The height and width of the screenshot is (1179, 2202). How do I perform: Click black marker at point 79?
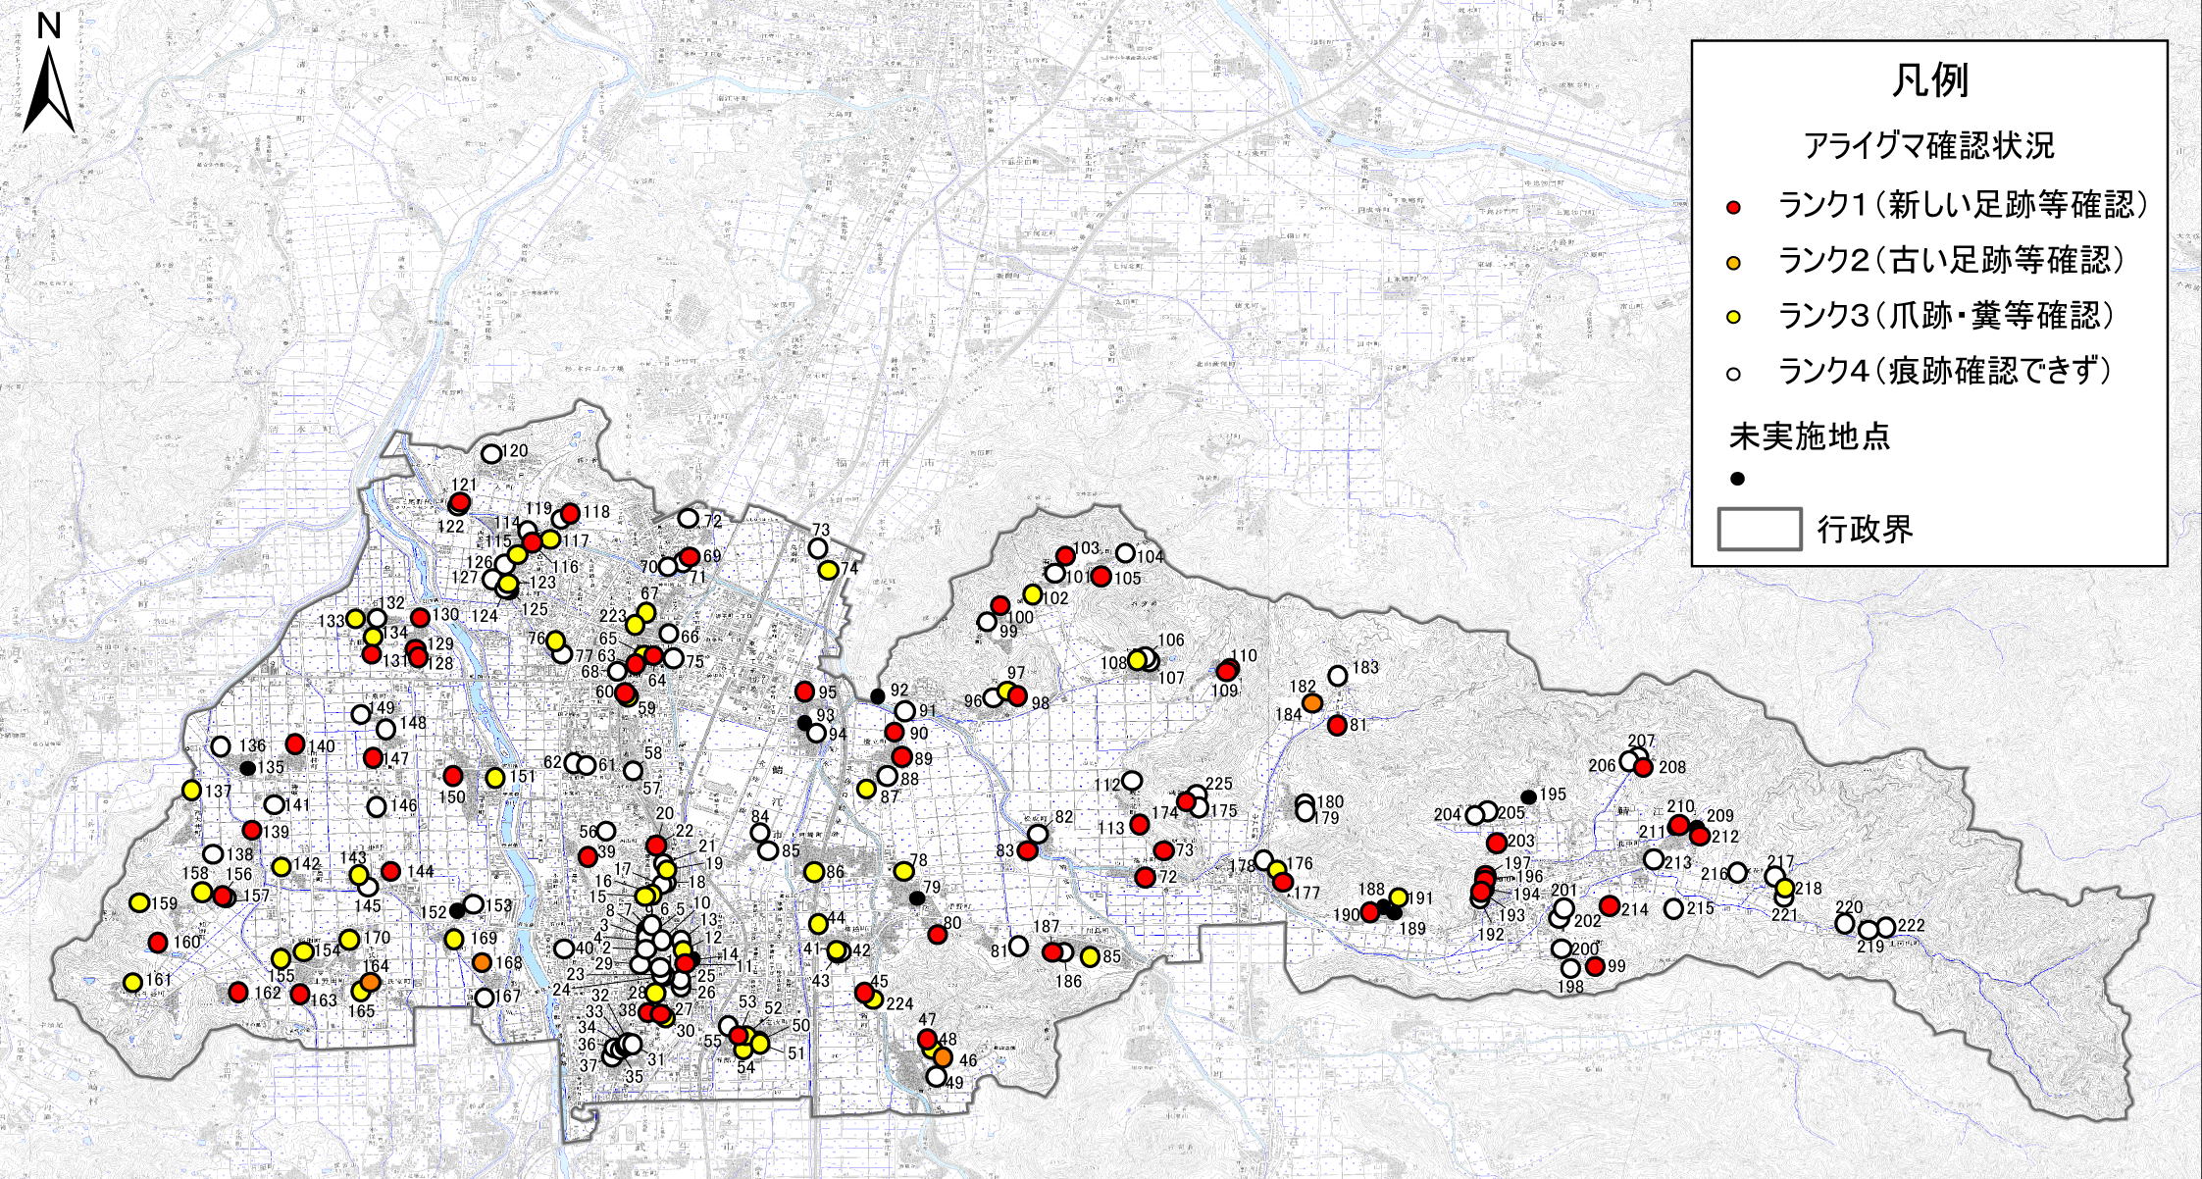pos(916,898)
